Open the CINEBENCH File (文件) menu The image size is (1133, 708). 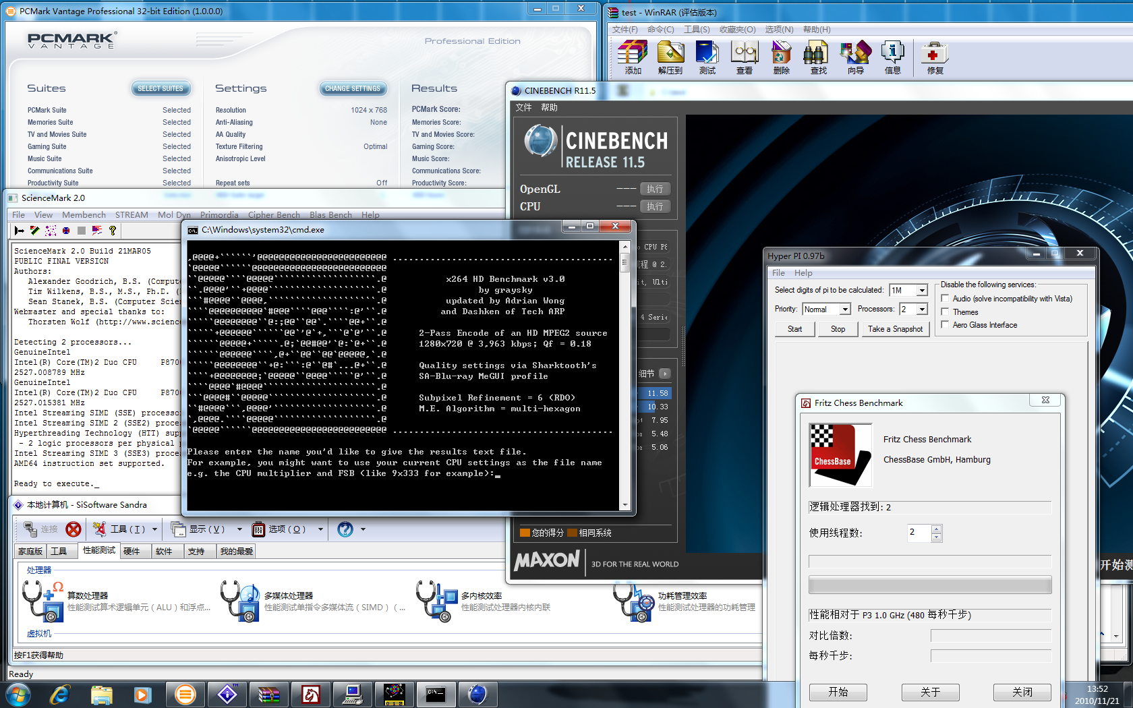tap(523, 107)
